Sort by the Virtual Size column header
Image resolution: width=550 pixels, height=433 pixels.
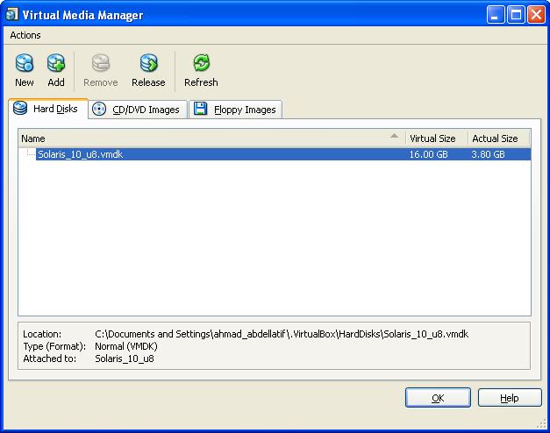437,138
